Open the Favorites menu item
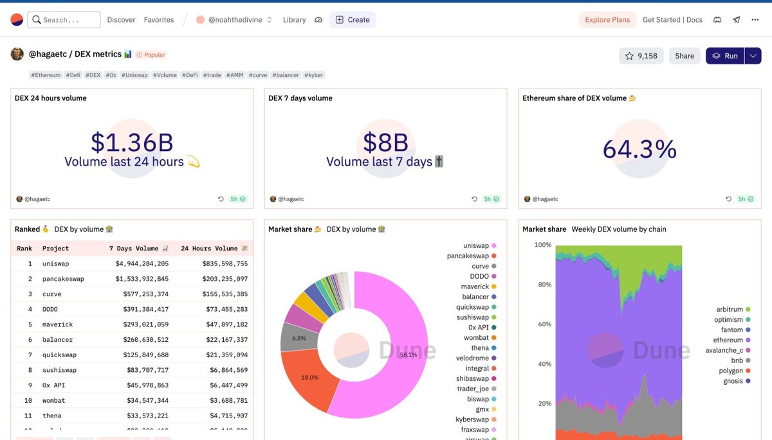772x440 pixels. pos(159,20)
